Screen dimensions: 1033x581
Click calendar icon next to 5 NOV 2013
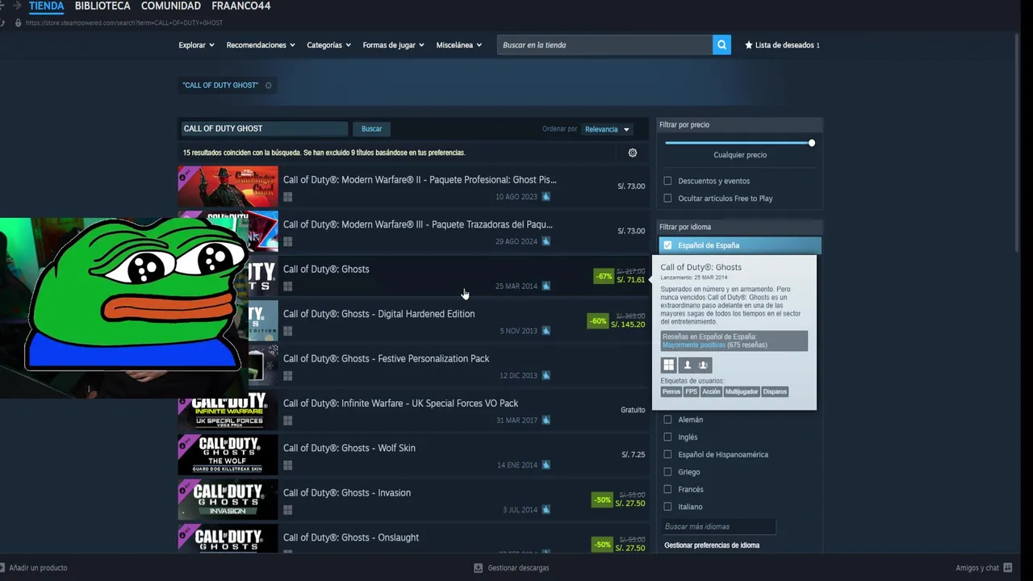(546, 331)
